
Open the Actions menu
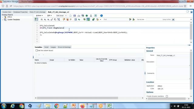[x=39, y=15]
